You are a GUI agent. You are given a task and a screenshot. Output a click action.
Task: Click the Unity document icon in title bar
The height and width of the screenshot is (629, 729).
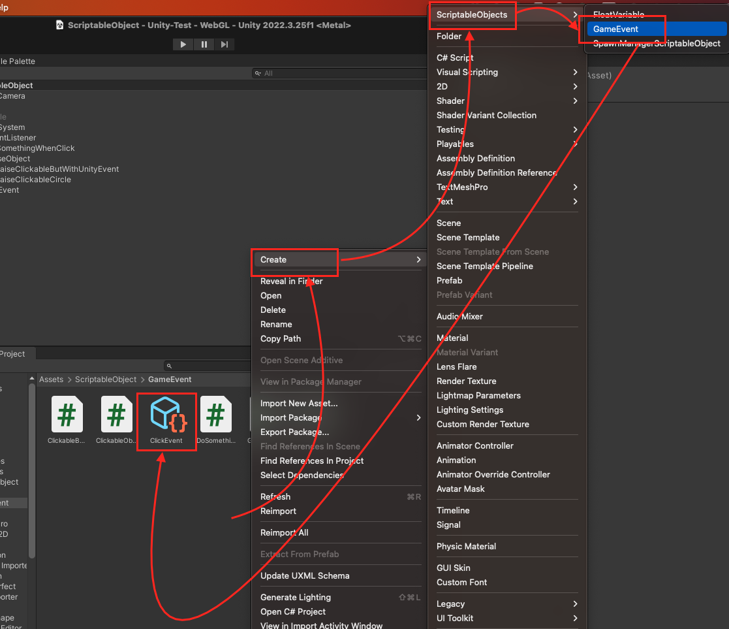point(59,25)
